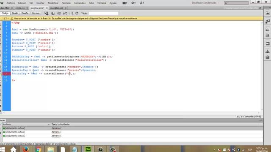Click the syntax error warning icon
The height and width of the screenshot is (152, 271).
(x=12, y=19)
